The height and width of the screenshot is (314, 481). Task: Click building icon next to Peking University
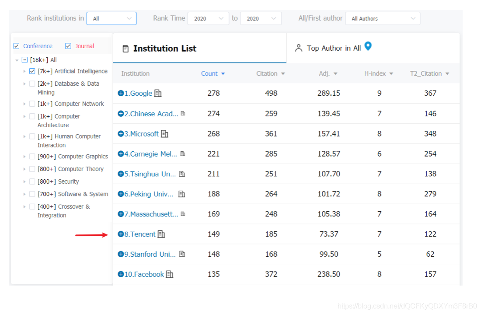tap(182, 194)
